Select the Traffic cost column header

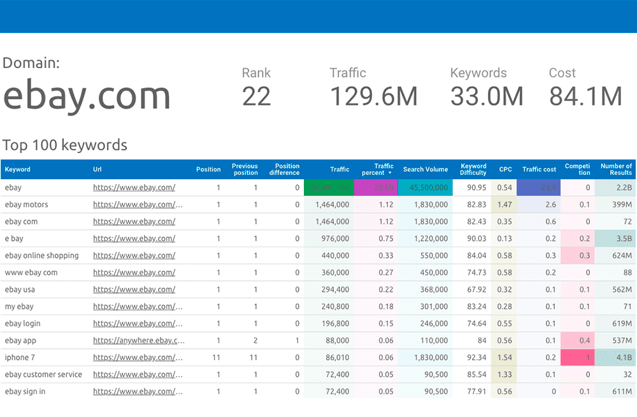point(539,169)
